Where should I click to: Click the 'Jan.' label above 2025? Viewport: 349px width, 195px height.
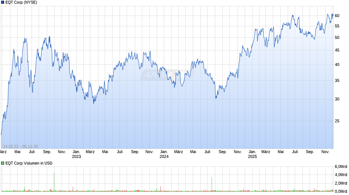252,152
